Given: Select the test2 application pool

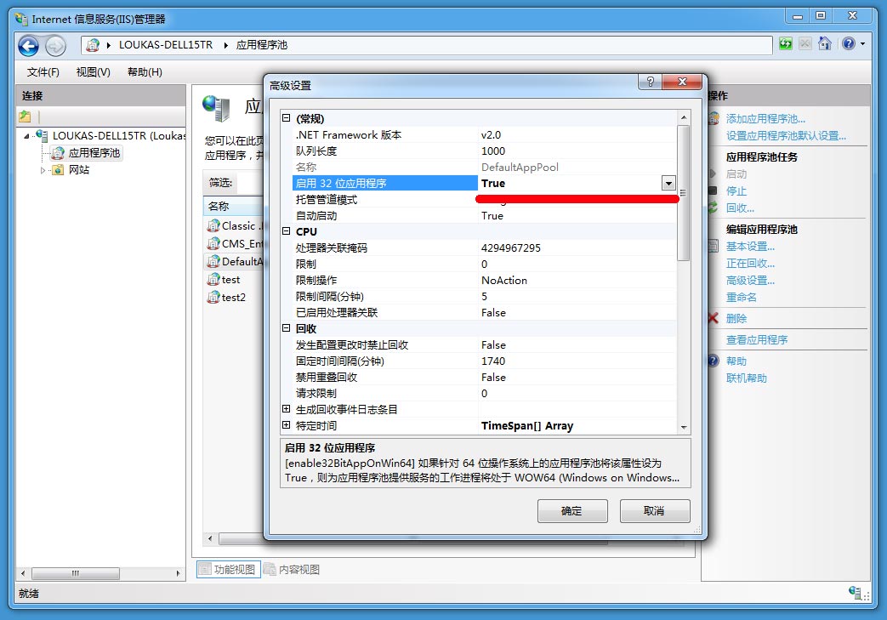Looking at the screenshot, I should click(x=233, y=298).
